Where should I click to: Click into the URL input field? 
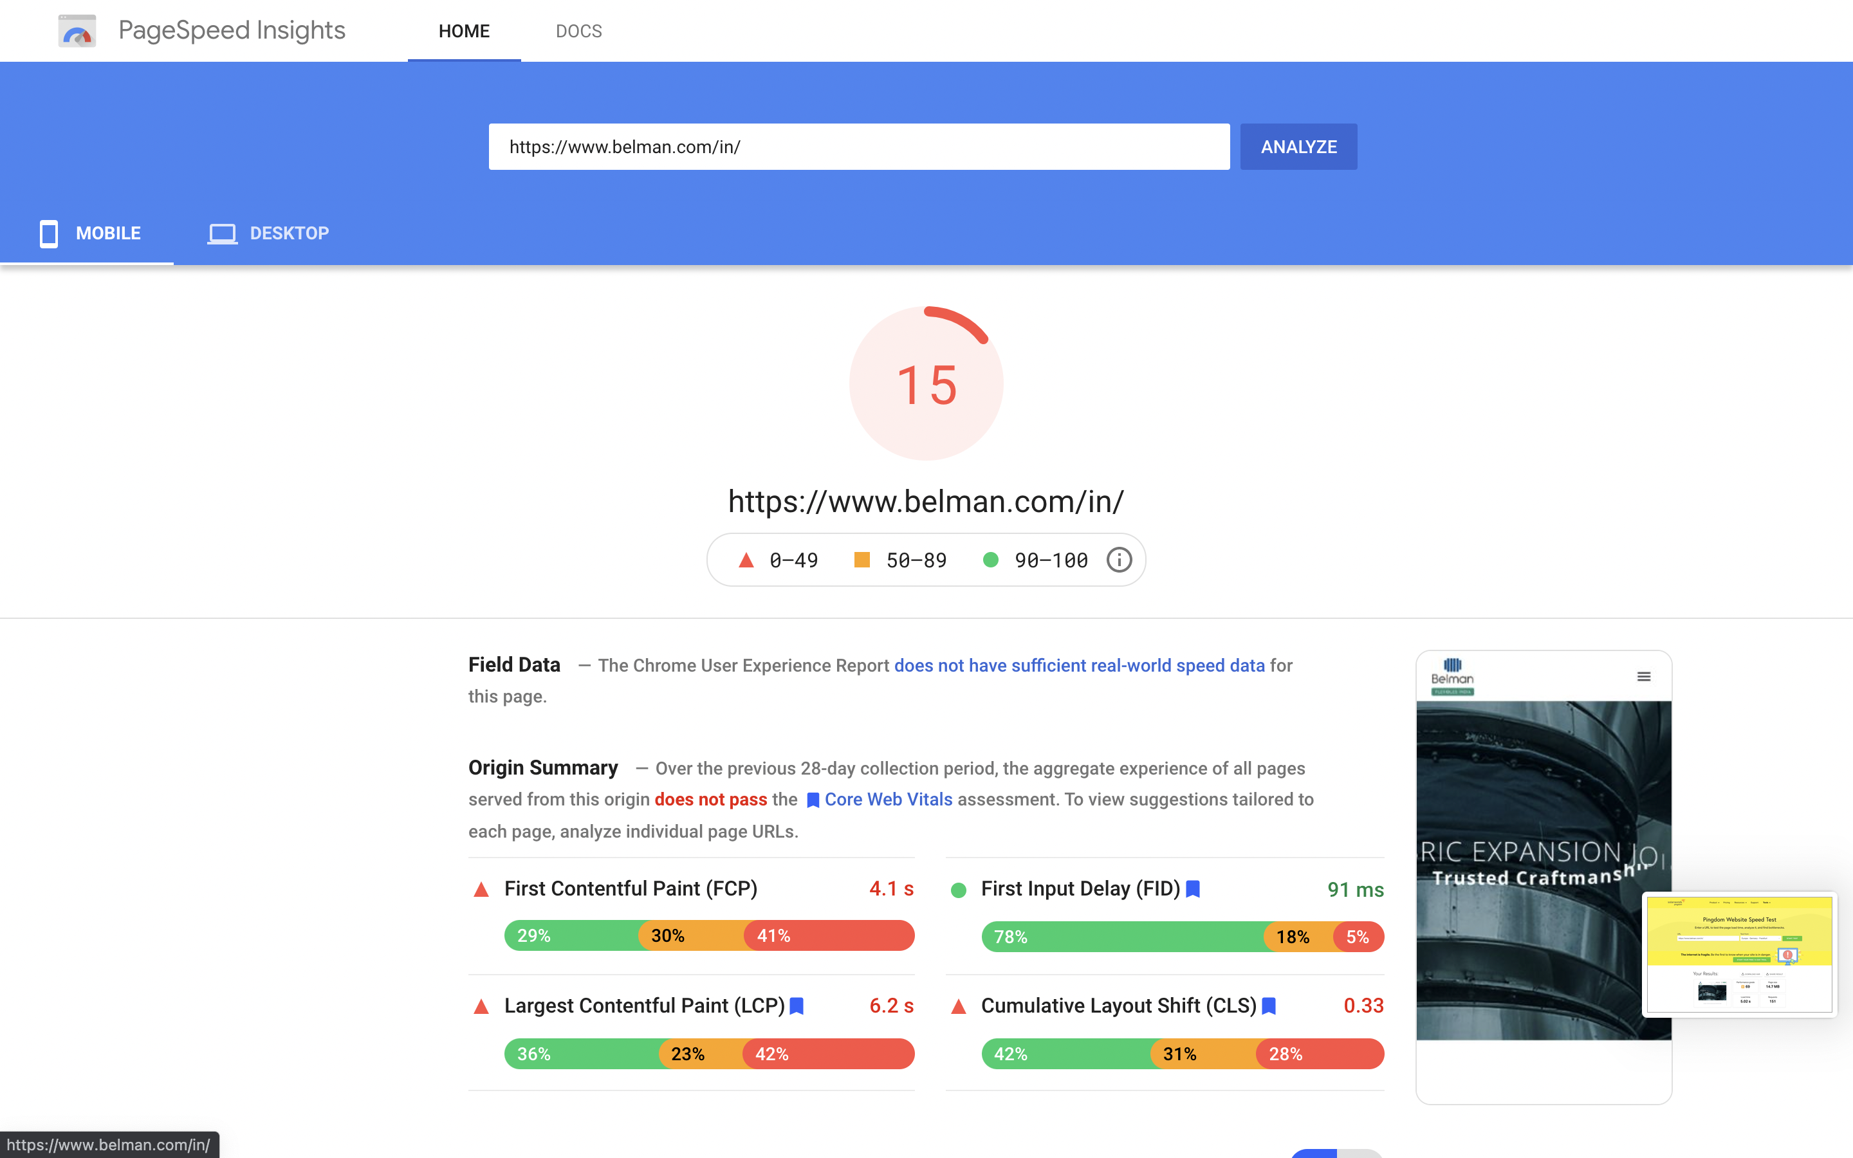pos(858,146)
